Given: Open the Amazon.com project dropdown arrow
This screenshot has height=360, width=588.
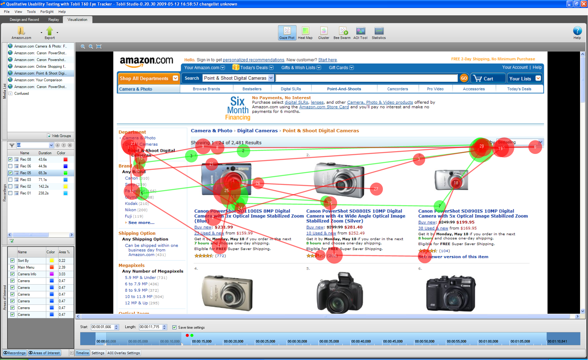Looking at the screenshot, I should click(x=41, y=33).
